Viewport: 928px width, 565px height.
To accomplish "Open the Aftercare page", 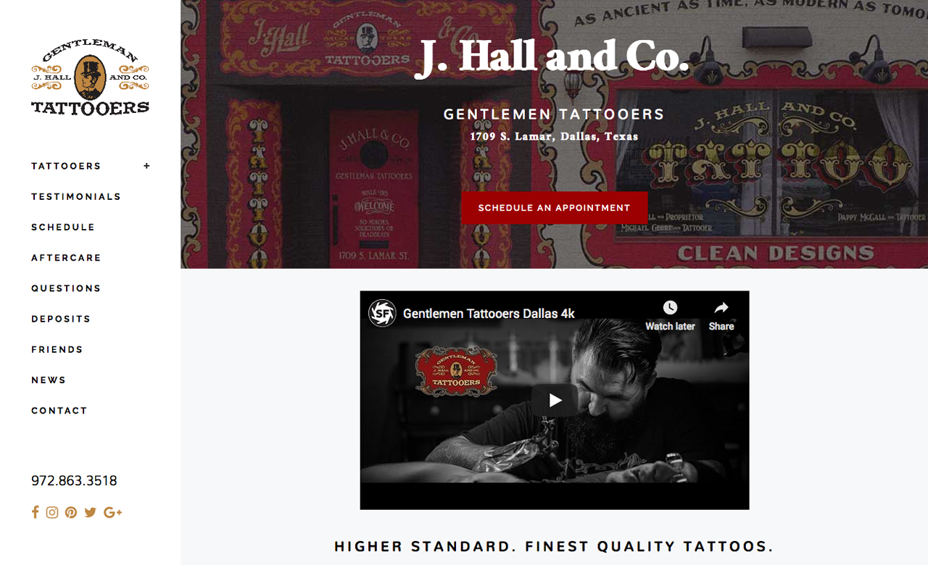I will coord(66,257).
